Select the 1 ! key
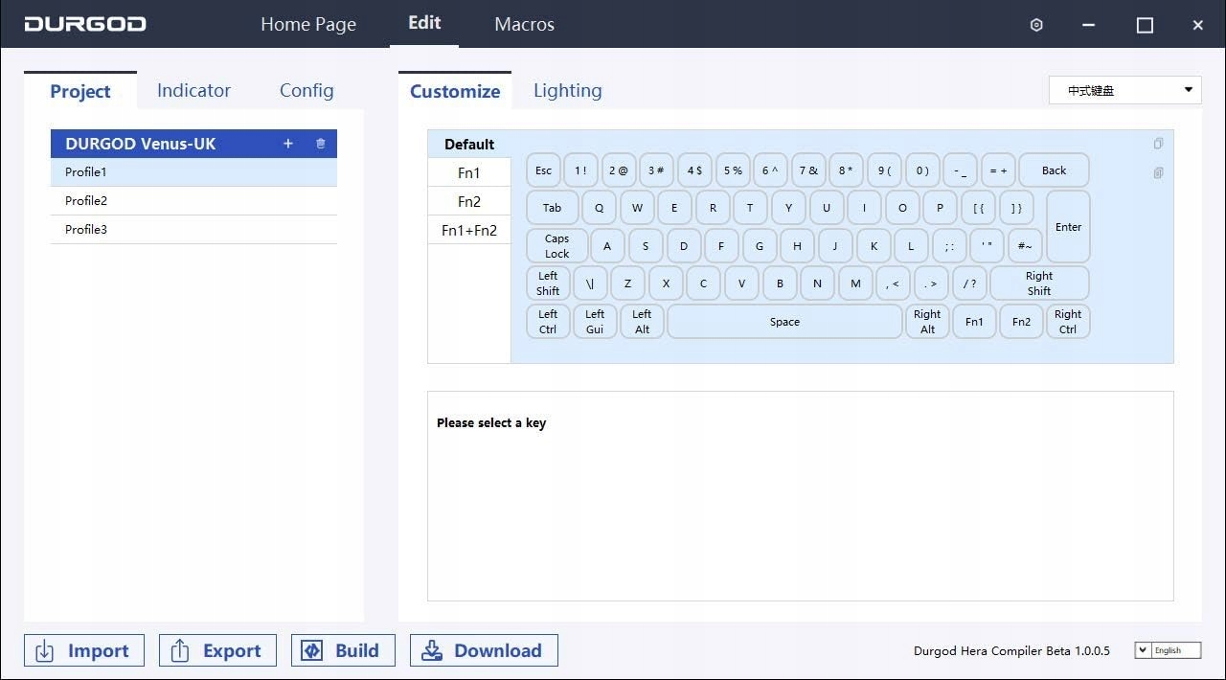The height and width of the screenshot is (680, 1226). point(580,170)
